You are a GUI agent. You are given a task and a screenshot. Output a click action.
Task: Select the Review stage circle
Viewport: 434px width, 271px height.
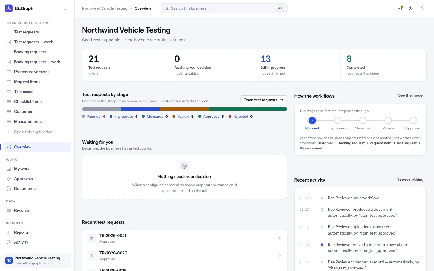(388, 120)
